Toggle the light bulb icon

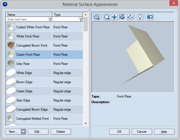140,17
